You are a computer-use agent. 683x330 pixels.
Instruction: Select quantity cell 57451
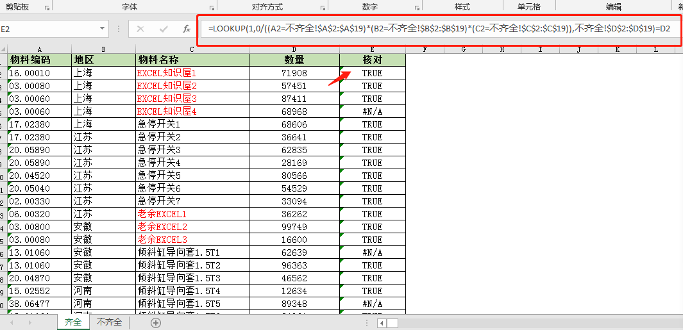tap(294, 86)
